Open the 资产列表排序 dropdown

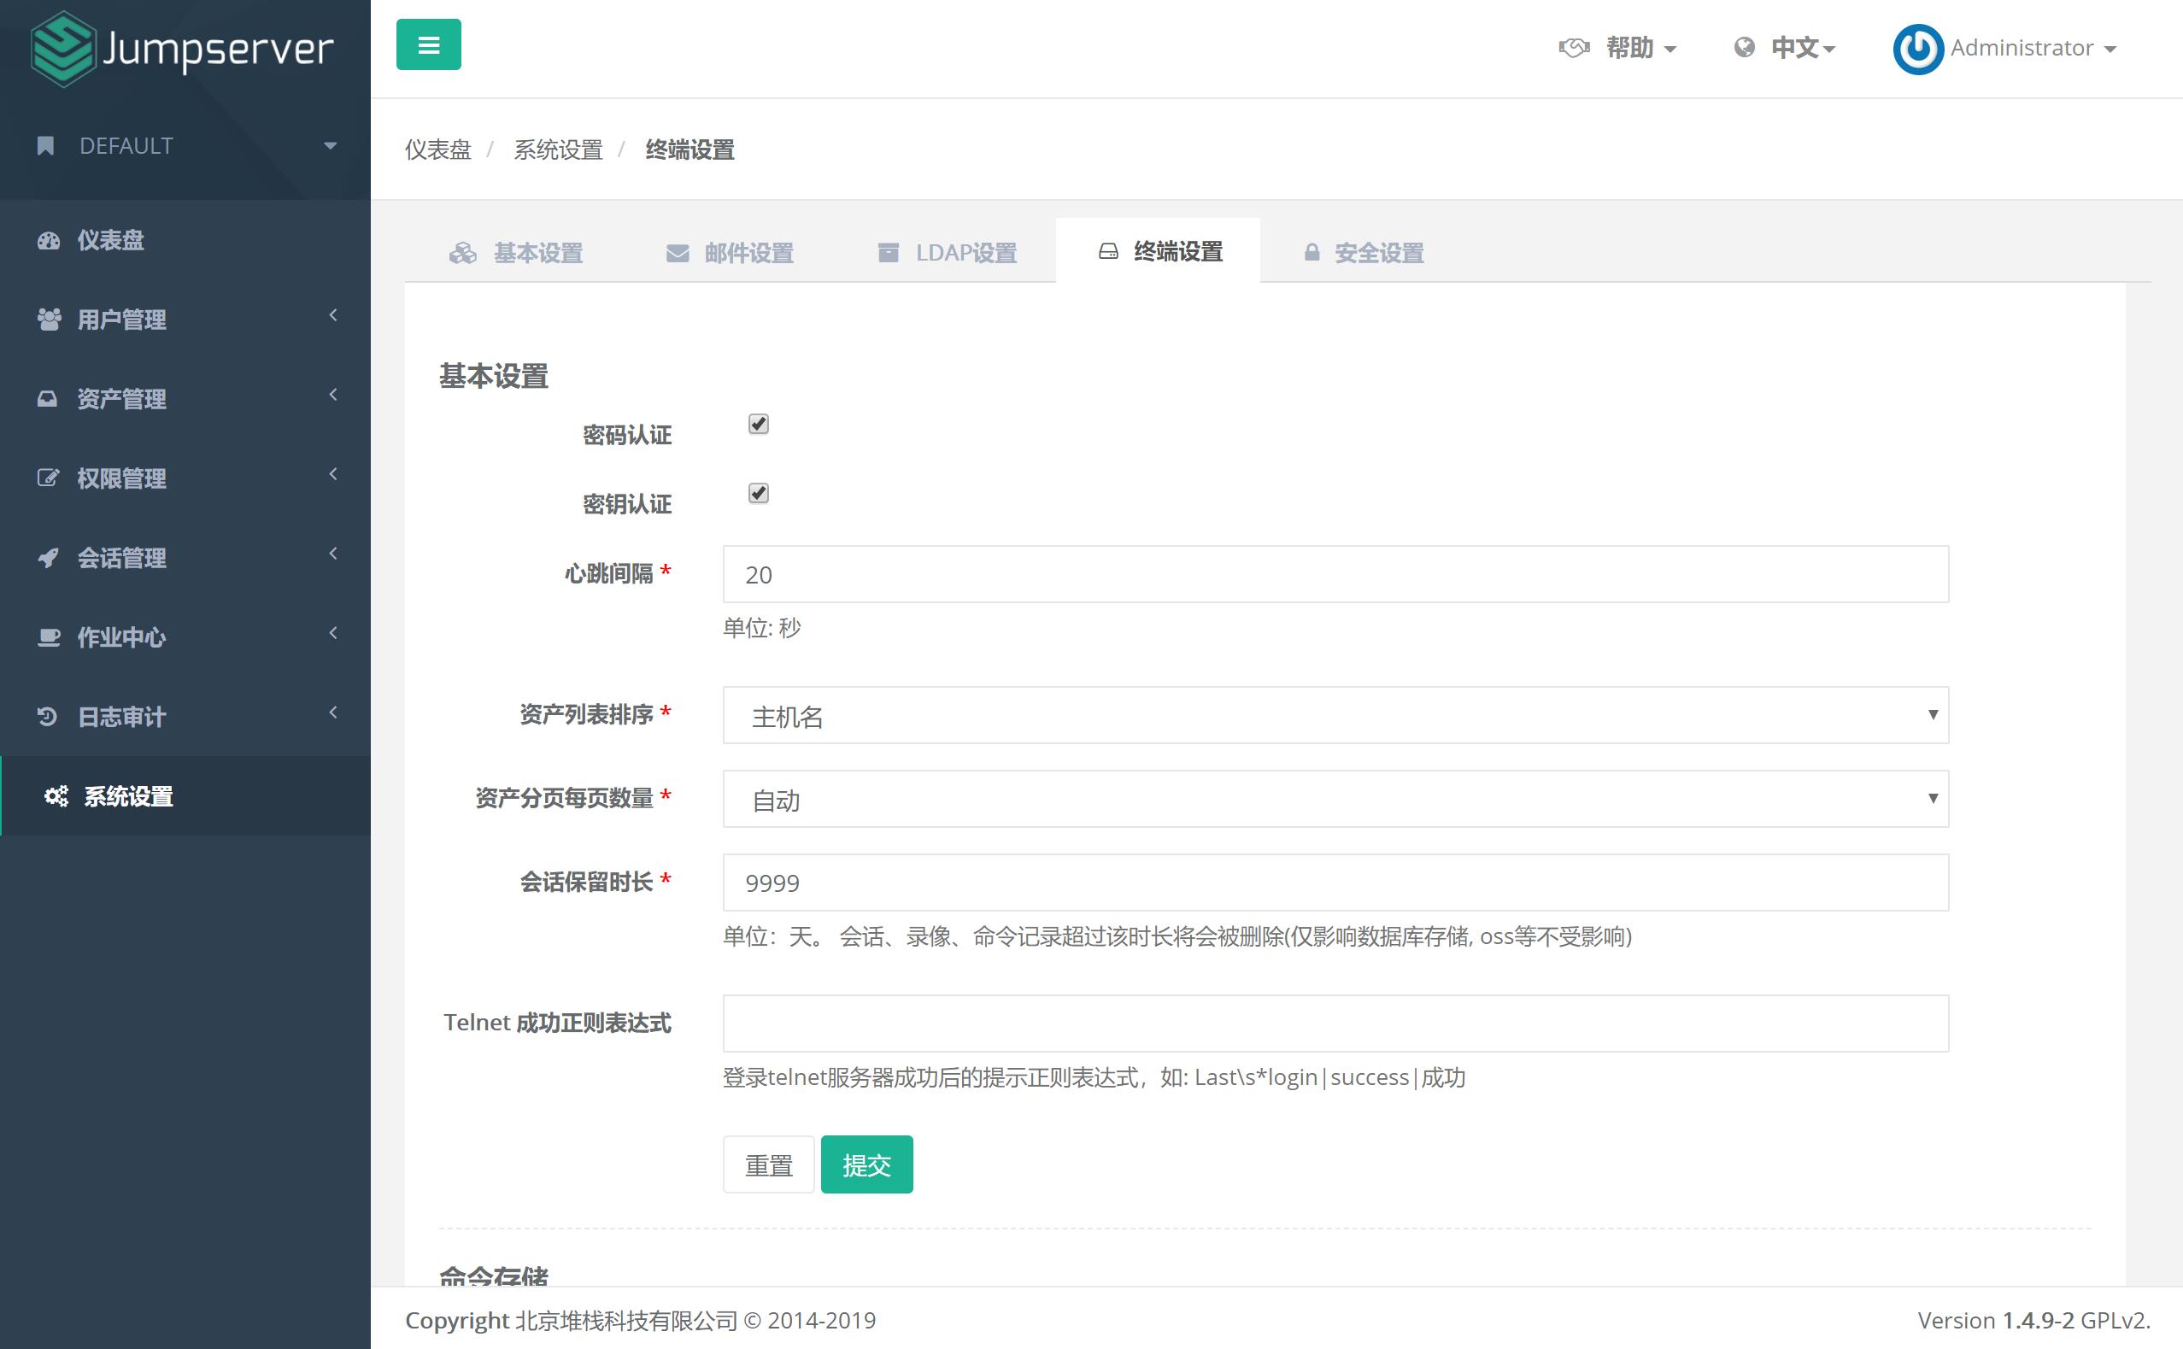(1335, 714)
